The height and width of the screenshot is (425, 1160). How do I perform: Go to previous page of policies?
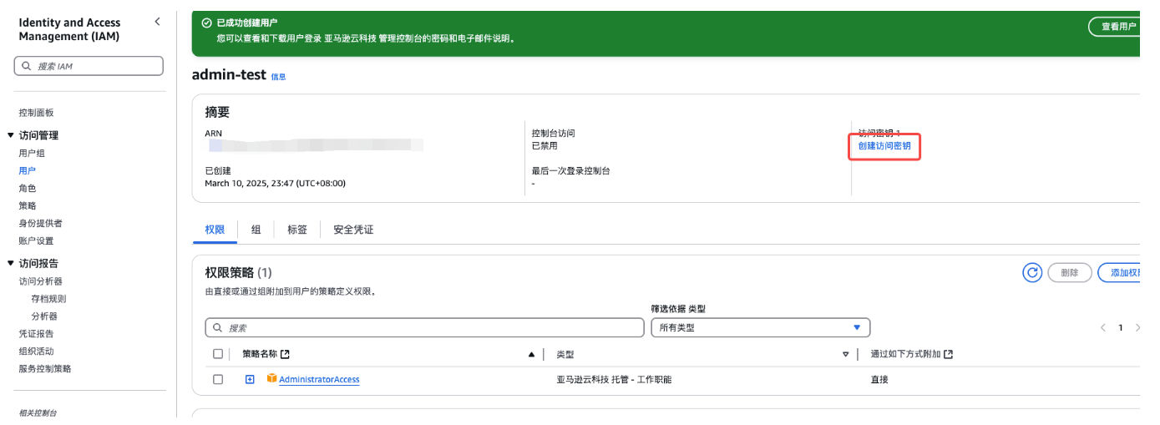click(1102, 327)
